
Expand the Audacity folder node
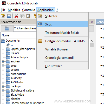click(3, 78)
